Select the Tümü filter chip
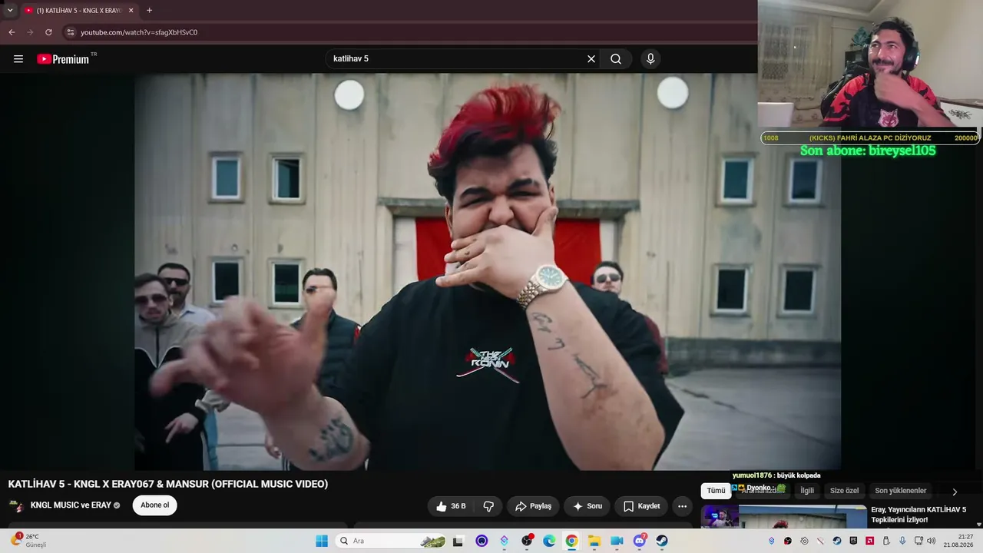 tap(716, 491)
